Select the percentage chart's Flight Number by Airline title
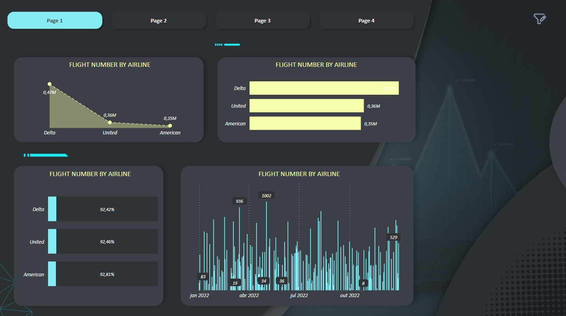Viewport: 566px width, 316px height. 90,174
